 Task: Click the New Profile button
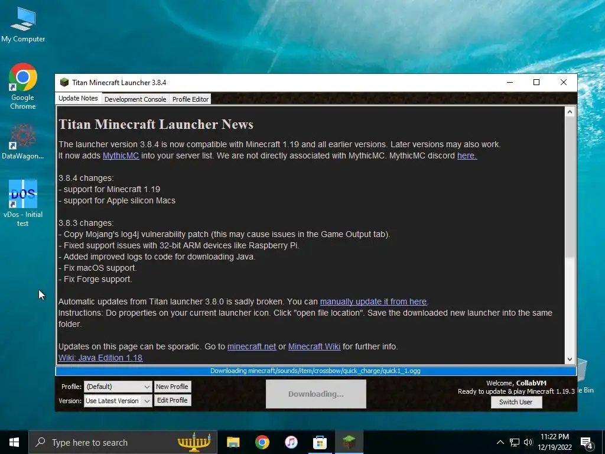(172, 387)
